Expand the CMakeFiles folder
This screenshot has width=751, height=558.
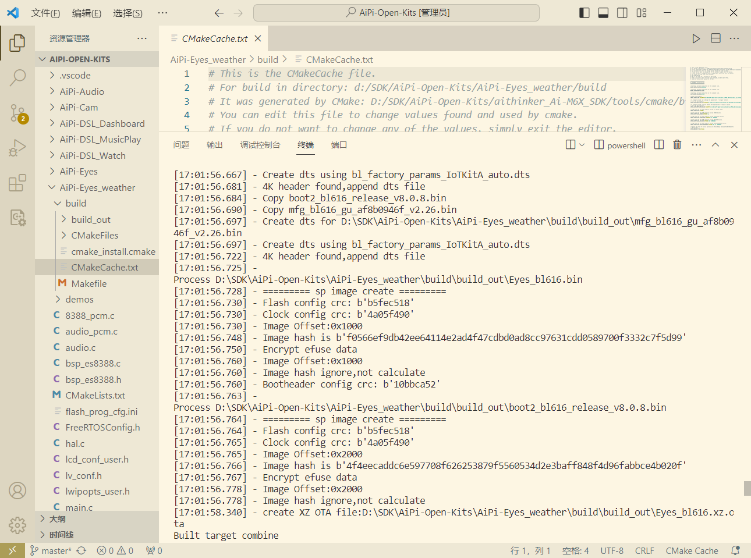97,236
